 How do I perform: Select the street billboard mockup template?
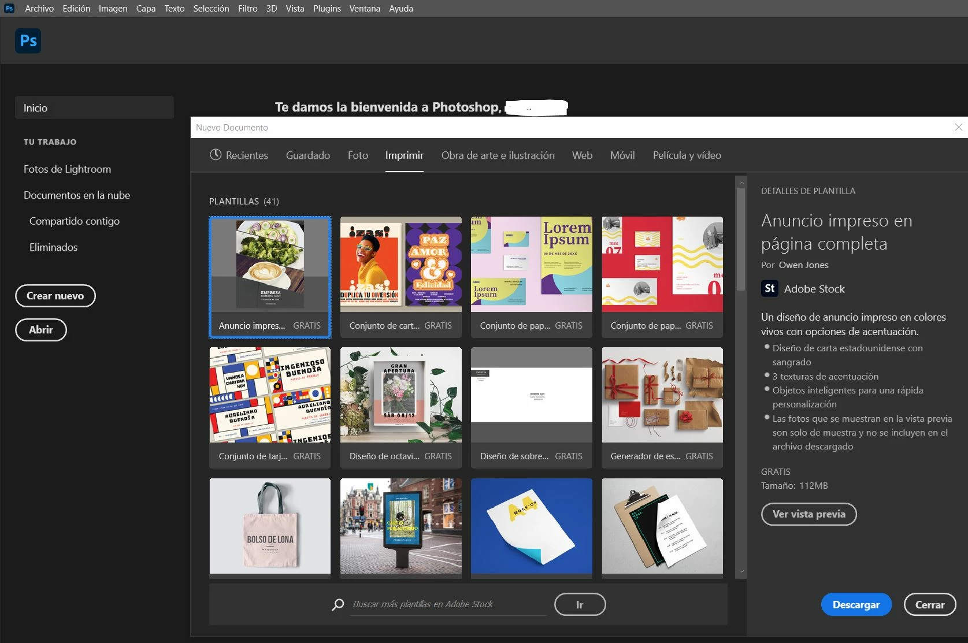tap(400, 527)
